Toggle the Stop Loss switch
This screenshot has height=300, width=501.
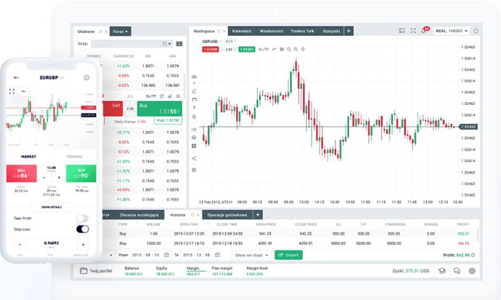82,229
